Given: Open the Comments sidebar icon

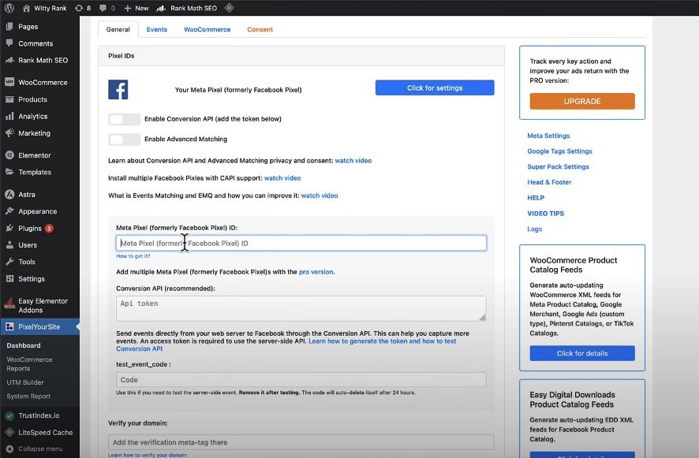Looking at the screenshot, I should 9,43.
